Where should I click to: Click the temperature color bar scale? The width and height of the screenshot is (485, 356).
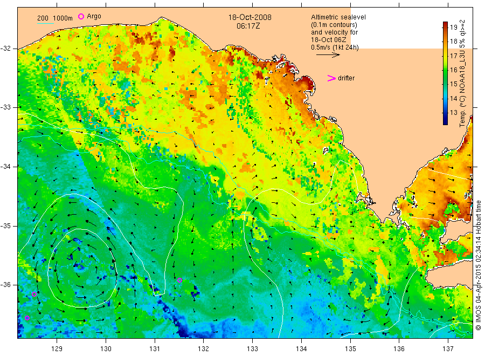point(445,73)
